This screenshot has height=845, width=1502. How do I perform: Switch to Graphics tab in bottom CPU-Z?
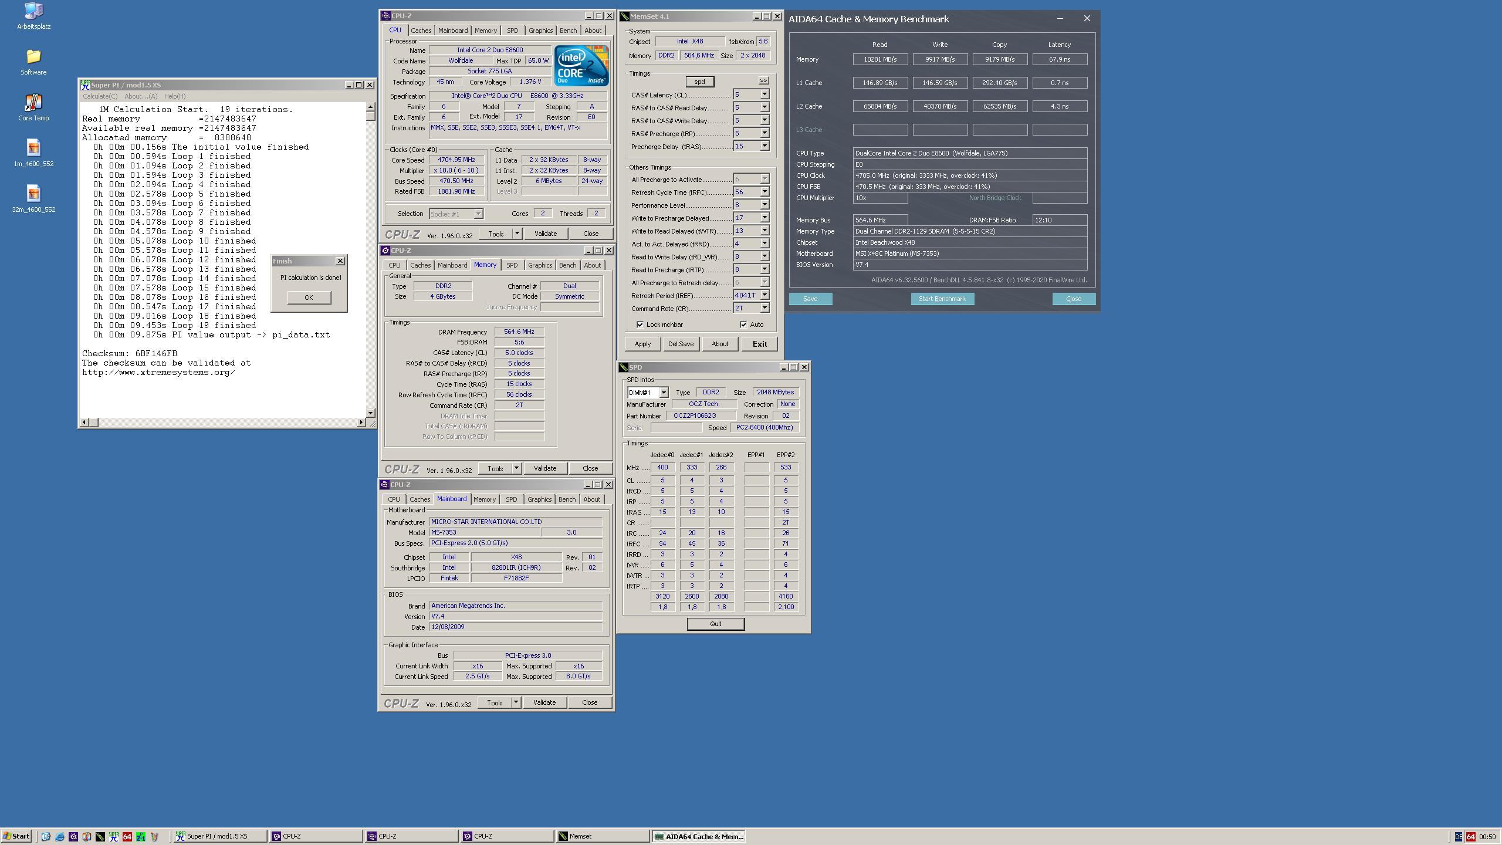point(539,499)
